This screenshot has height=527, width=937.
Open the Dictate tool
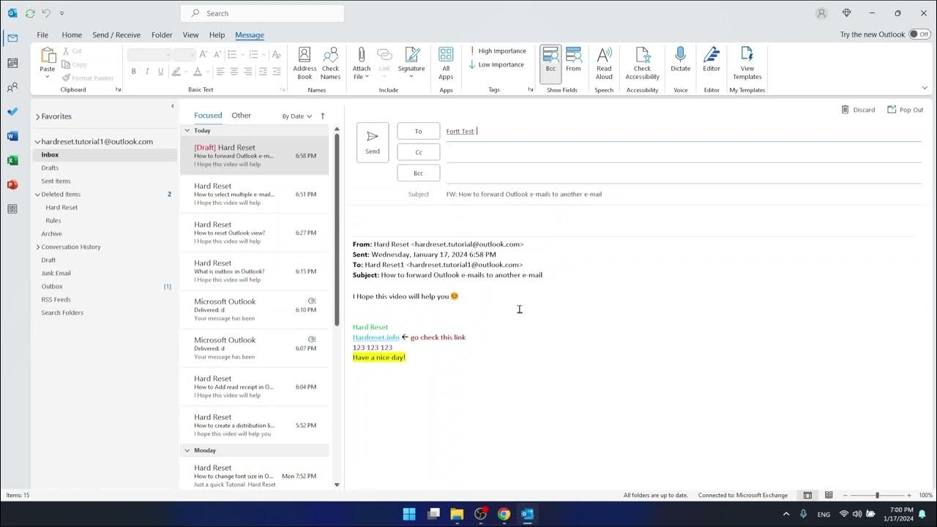click(680, 63)
